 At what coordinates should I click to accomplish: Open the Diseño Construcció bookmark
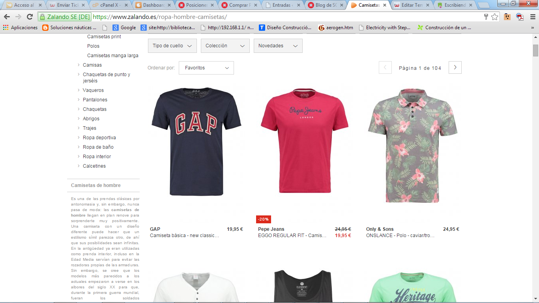point(285,28)
